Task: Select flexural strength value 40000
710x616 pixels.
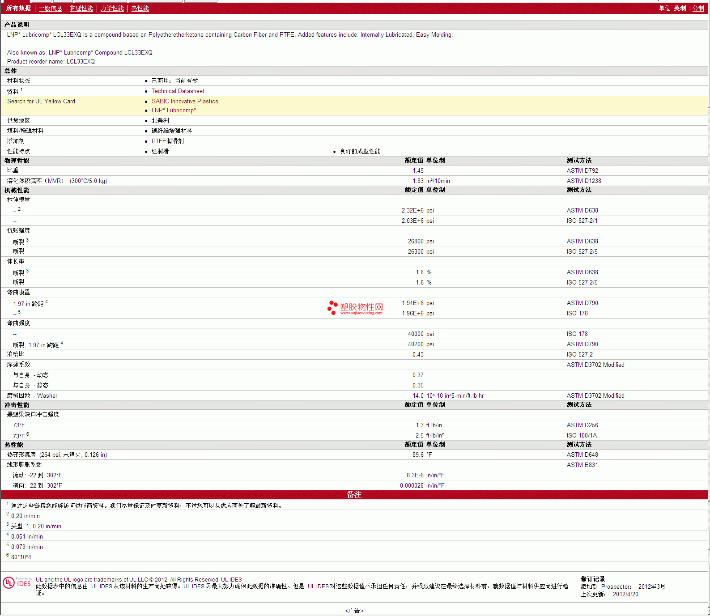Action: (416, 334)
